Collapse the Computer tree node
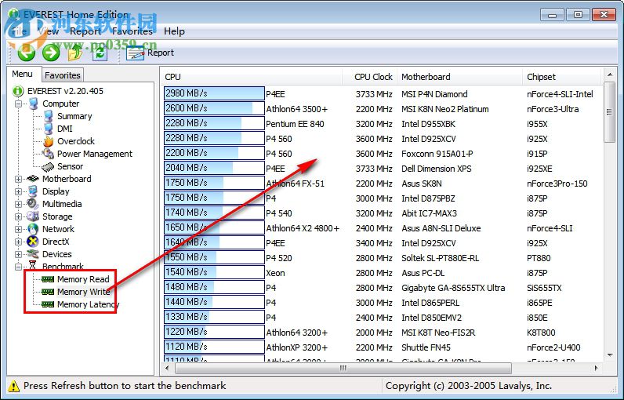This screenshot has height=400, width=624. [x=19, y=104]
